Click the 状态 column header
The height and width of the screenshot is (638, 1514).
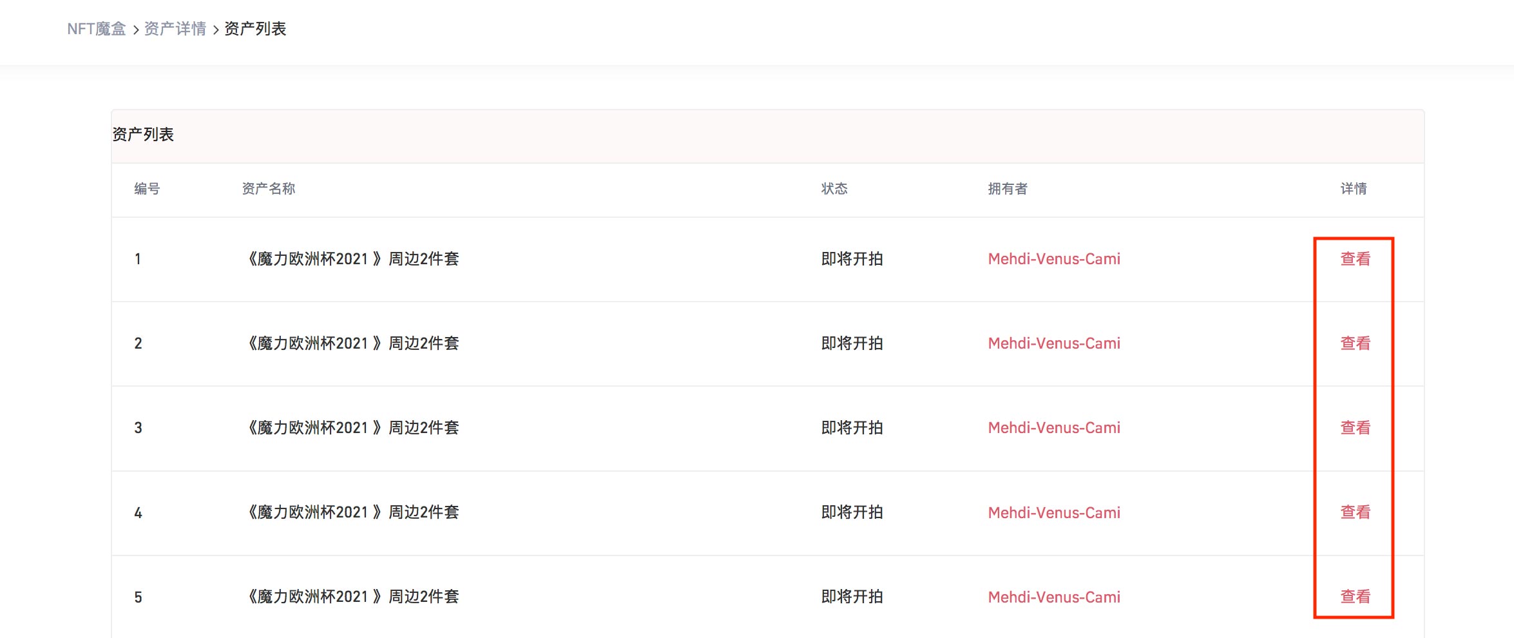pos(834,189)
